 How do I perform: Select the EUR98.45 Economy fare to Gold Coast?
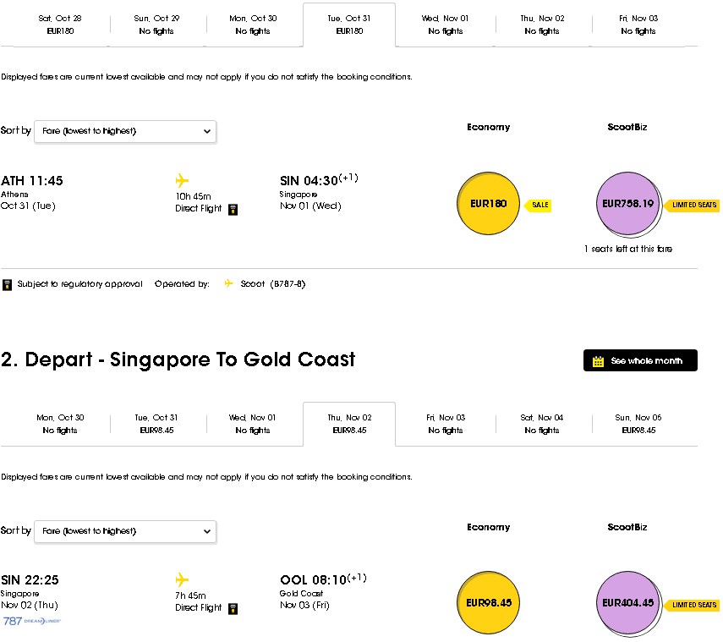pyautogui.click(x=488, y=602)
